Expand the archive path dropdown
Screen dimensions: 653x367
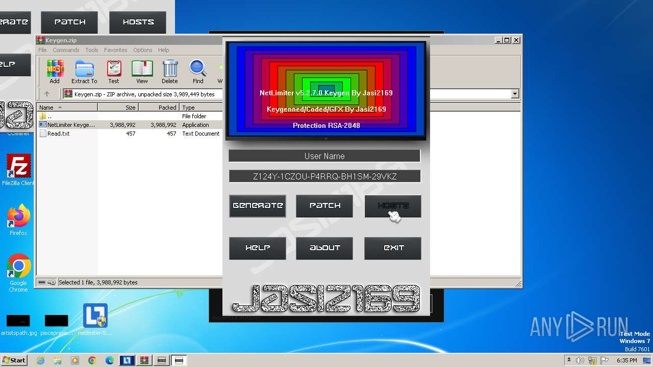click(x=515, y=94)
